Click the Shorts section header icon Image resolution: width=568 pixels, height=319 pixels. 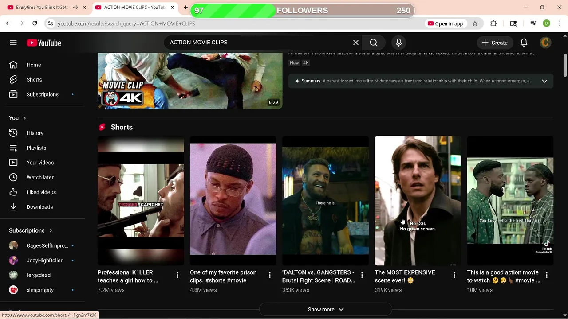pos(102,127)
